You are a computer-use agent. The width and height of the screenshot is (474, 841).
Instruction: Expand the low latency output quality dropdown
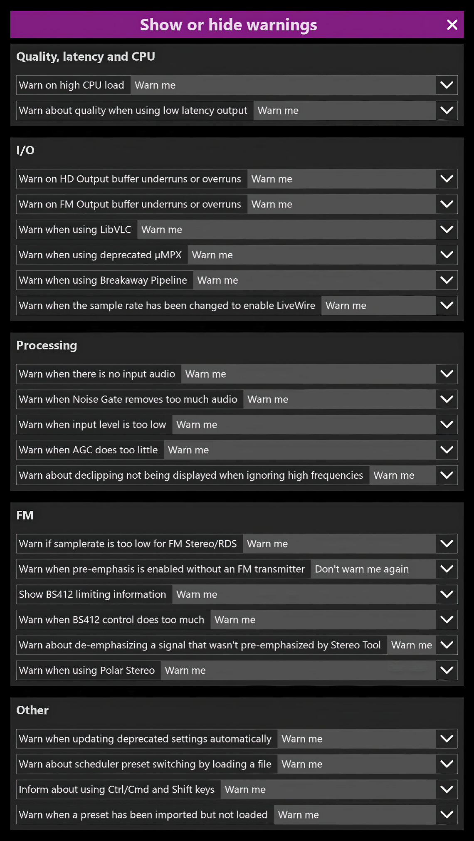coord(447,111)
